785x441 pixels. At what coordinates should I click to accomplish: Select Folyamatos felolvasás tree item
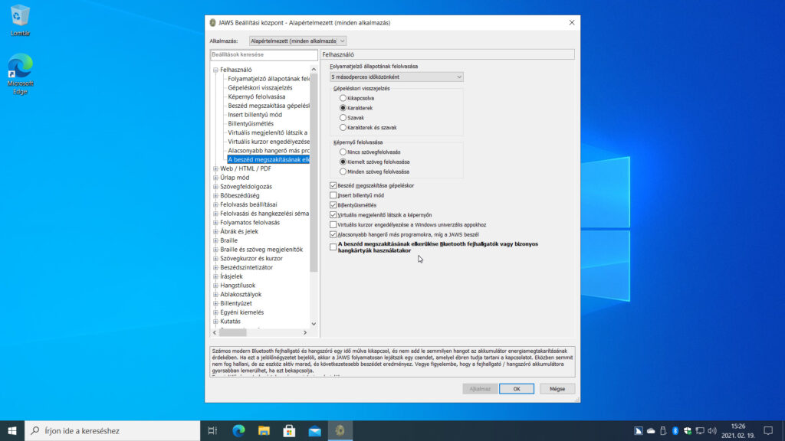[250, 223]
